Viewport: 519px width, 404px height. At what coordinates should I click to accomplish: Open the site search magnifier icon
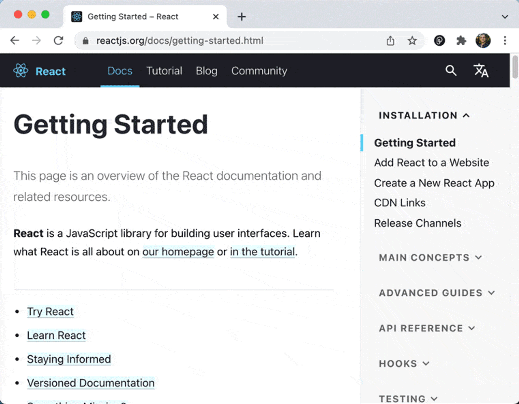(451, 71)
